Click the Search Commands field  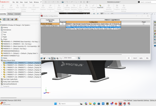147,2
